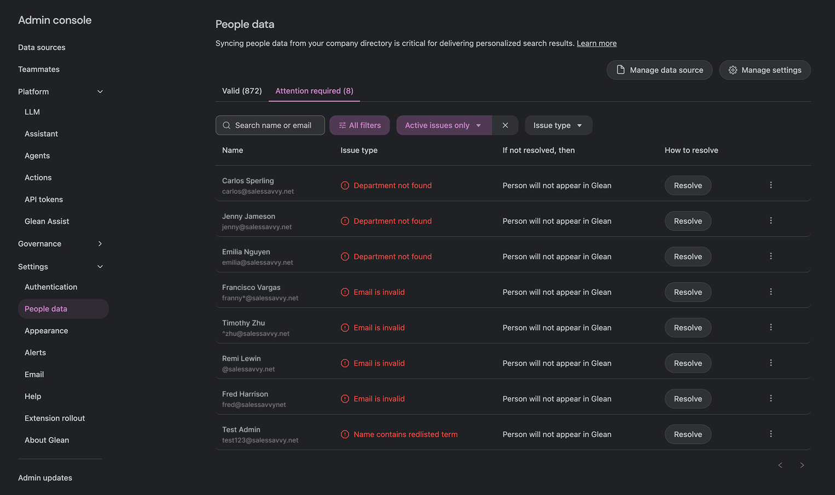Collapse the Platform section in sidebar
The image size is (835, 495).
(x=100, y=92)
